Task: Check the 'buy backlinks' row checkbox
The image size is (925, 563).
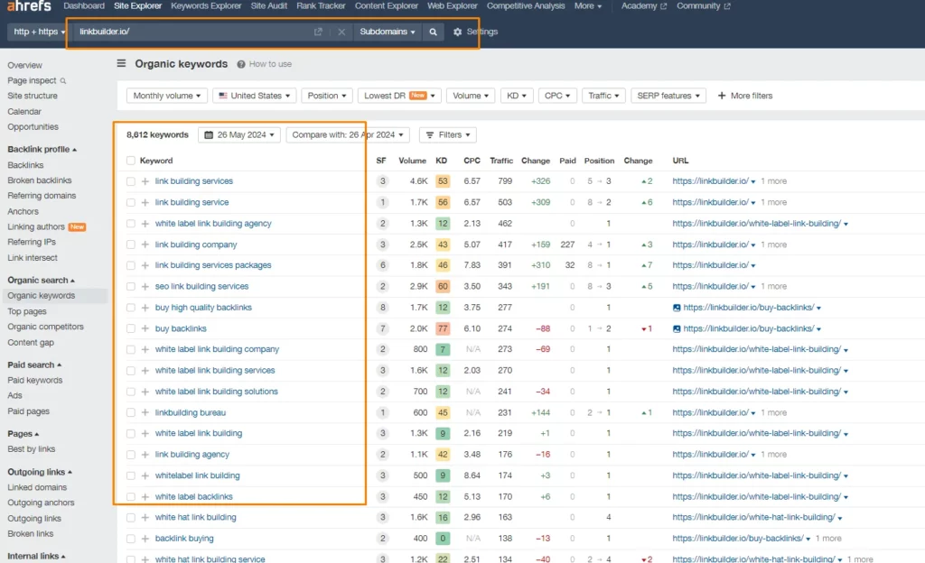Action: click(x=131, y=328)
